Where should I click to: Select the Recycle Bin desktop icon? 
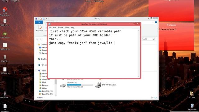point(192,107)
